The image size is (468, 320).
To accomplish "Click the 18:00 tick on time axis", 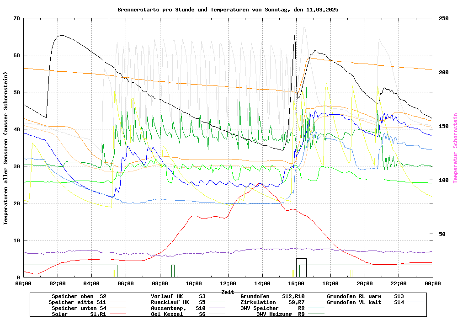I will [330, 283].
